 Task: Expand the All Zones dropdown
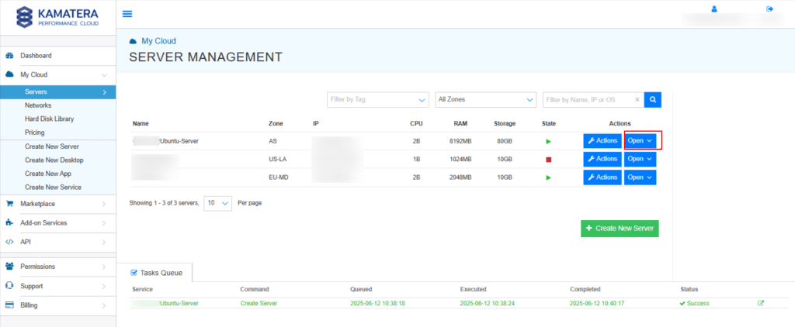point(485,100)
